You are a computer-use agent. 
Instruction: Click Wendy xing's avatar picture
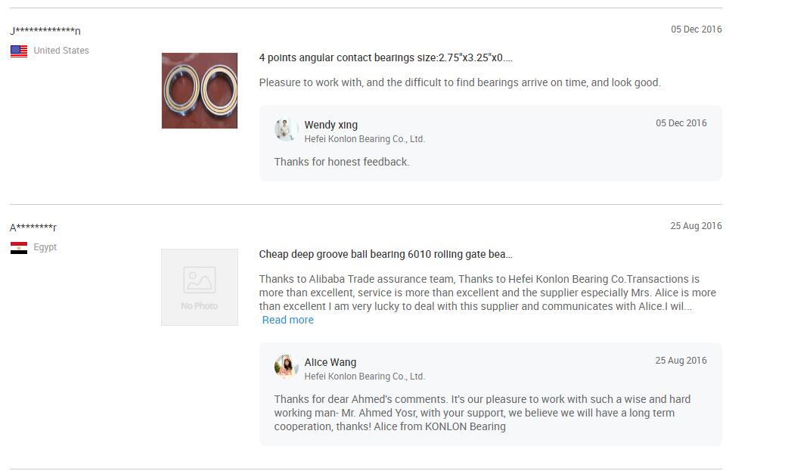pyautogui.click(x=286, y=129)
